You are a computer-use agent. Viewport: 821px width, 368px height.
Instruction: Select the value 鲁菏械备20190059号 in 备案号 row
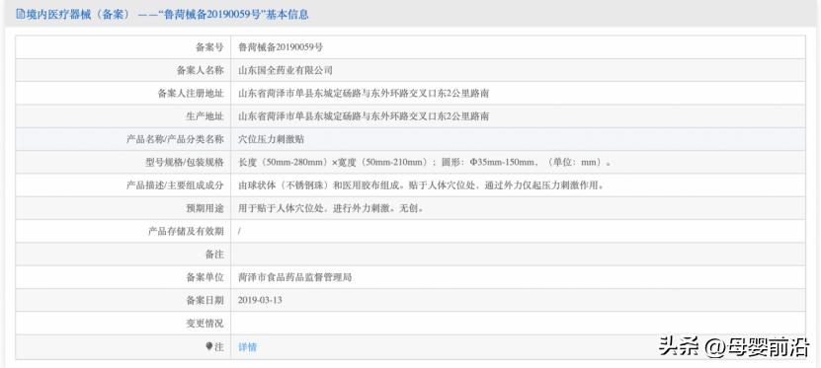[281, 47]
